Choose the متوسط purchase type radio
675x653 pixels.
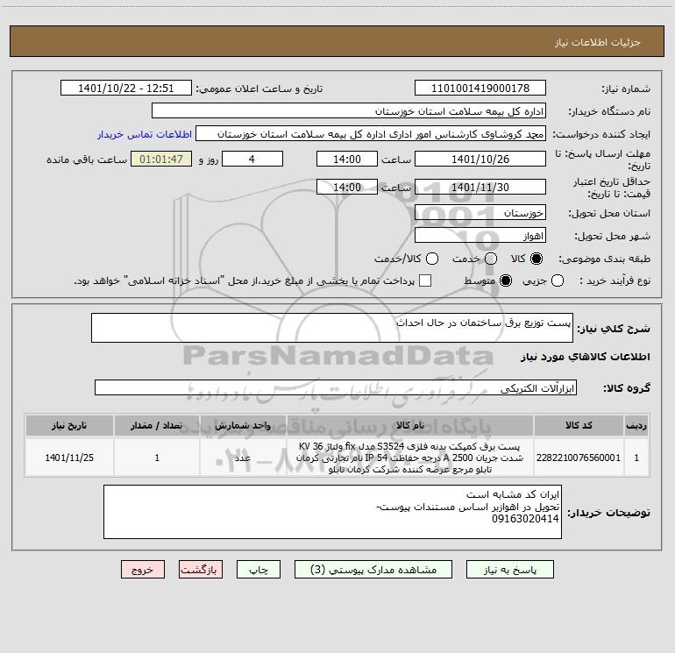pyautogui.click(x=506, y=280)
